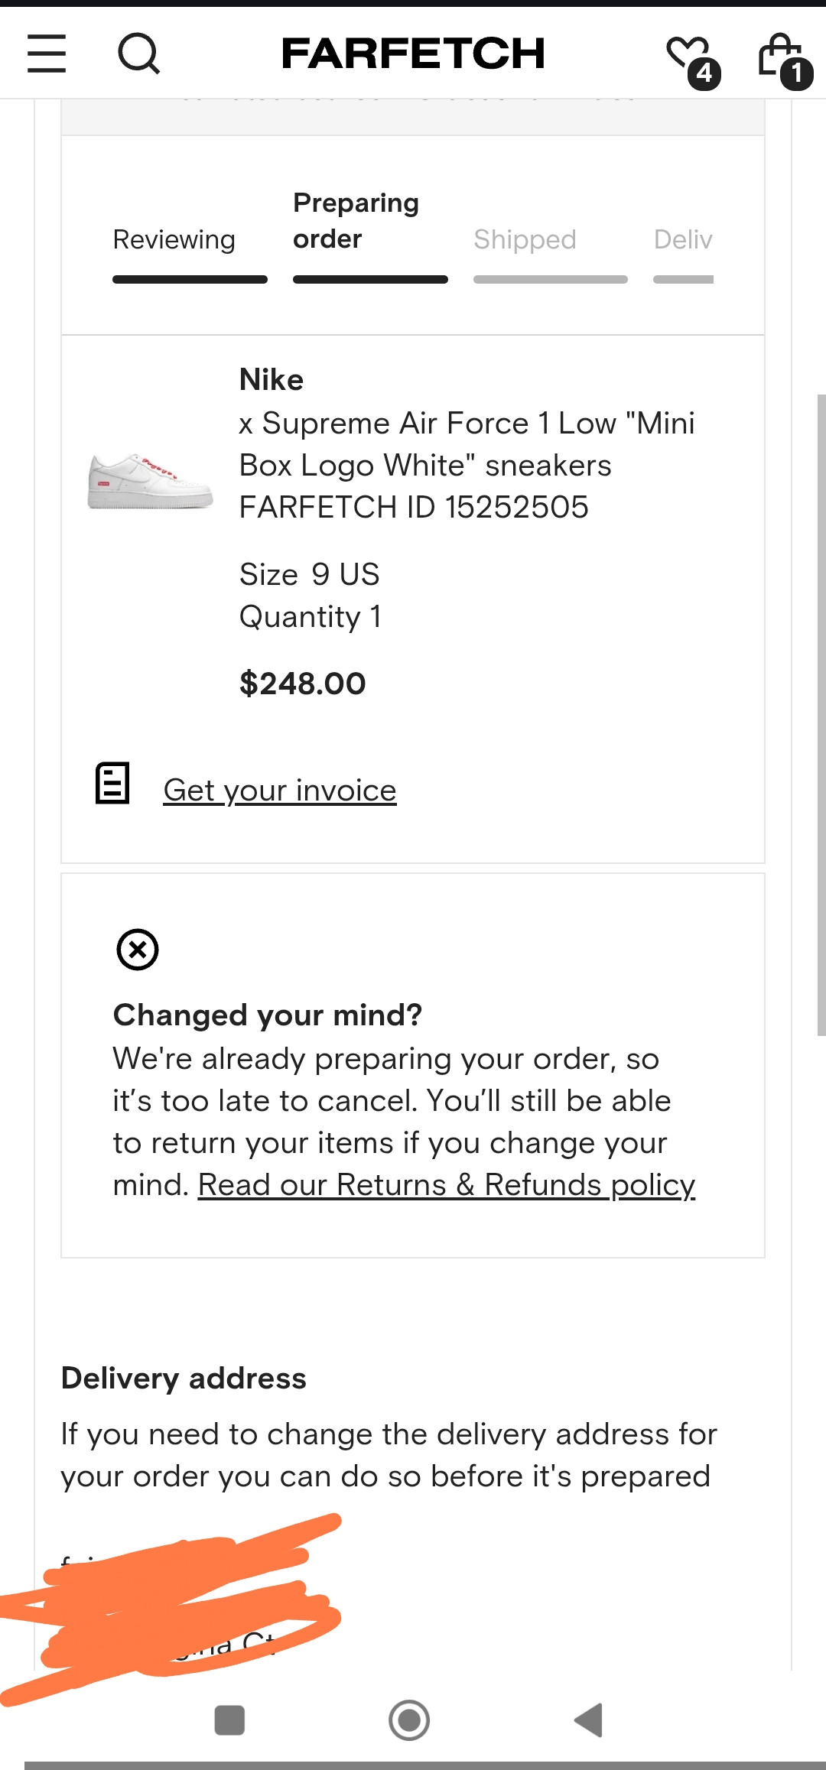Viewport: 826px width, 1770px height.
Task: Select the Shipped order step
Action: (x=525, y=240)
